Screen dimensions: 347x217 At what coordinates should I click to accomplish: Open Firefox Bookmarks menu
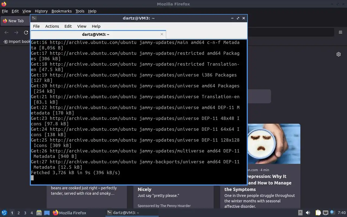[x=62, y=11]
